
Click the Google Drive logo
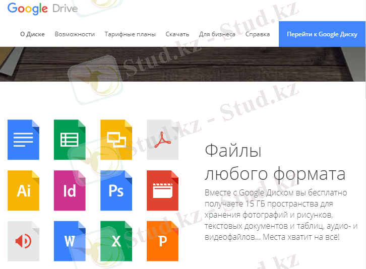tap(42, 9)
